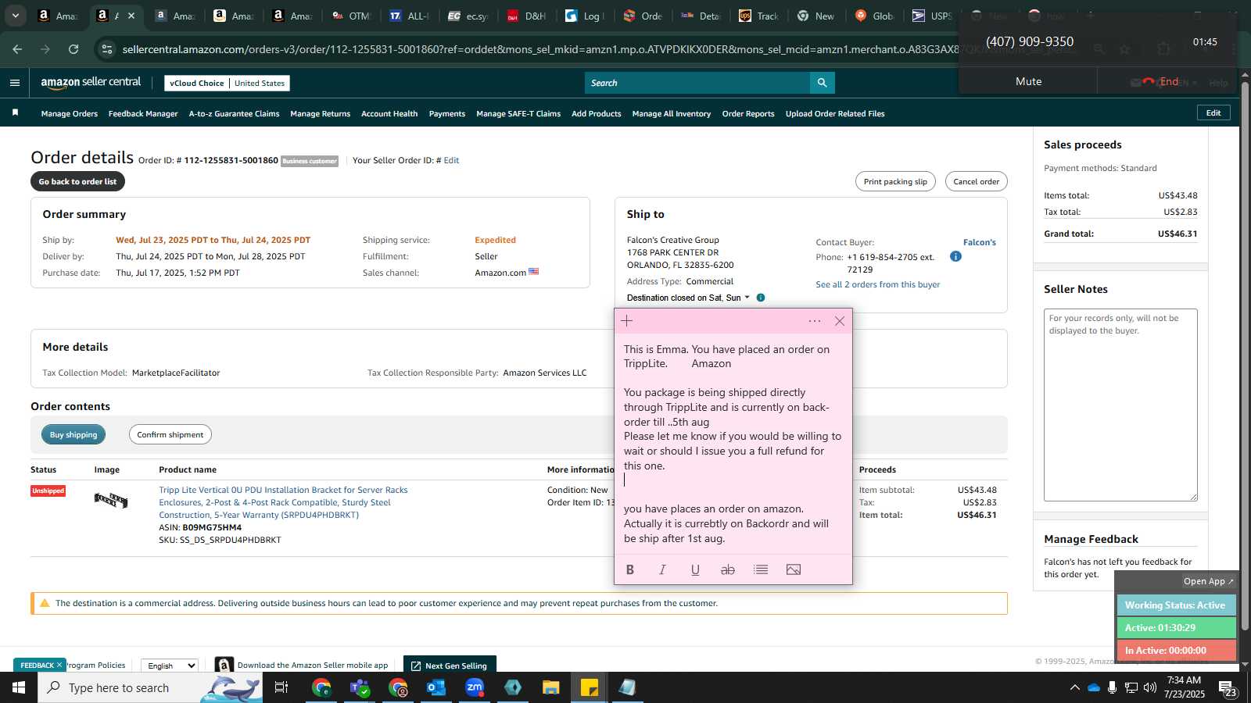
Task: Toggle bold formatting in the sticky note
Action: 630,569
